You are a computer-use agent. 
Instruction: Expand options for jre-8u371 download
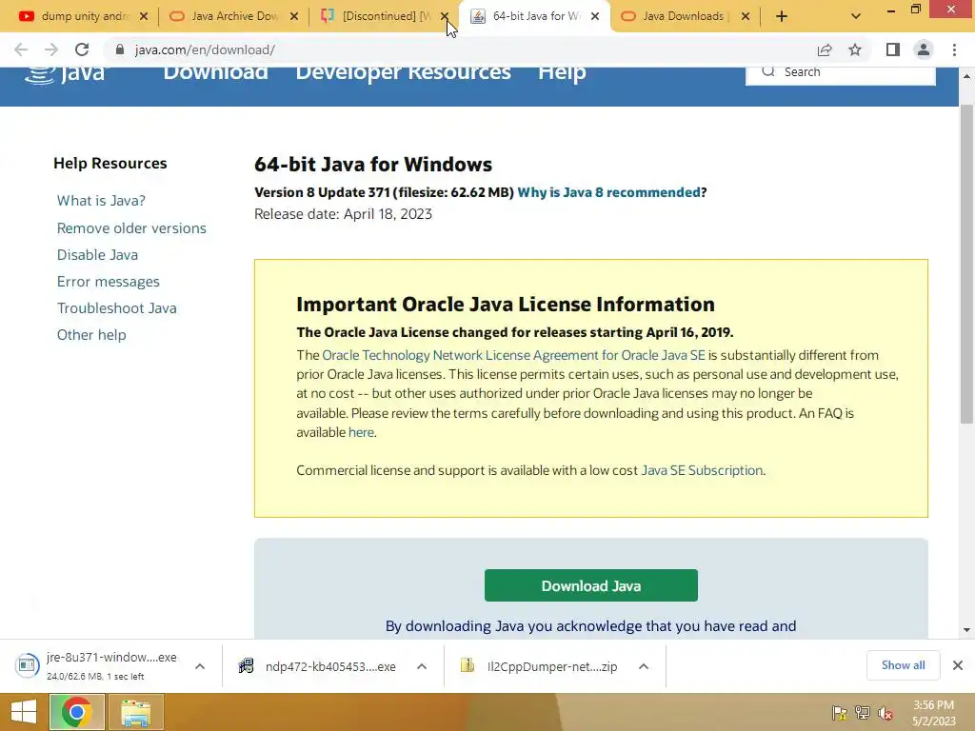click(x=200, y=666)
